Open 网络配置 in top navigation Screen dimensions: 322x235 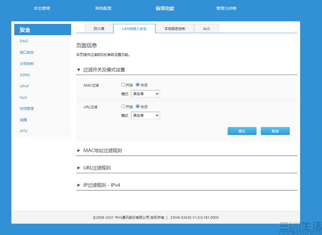point(103,9)
